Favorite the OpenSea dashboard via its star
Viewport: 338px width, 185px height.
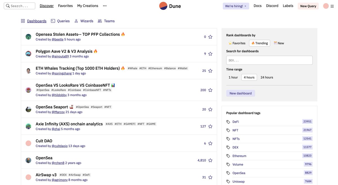[210, 160]
